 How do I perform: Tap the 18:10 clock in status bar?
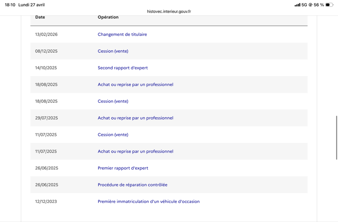click(10, 5)
